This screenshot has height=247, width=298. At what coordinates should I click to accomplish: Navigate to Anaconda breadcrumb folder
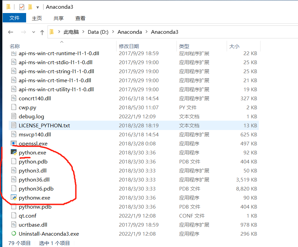130,32
